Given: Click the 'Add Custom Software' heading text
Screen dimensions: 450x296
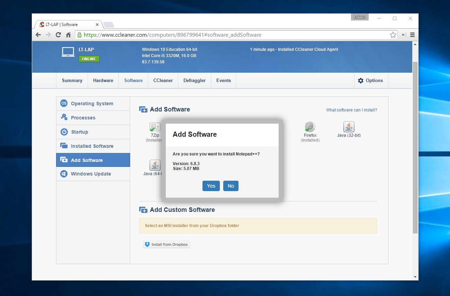Looking at the screenshot, I should [182, 210].
